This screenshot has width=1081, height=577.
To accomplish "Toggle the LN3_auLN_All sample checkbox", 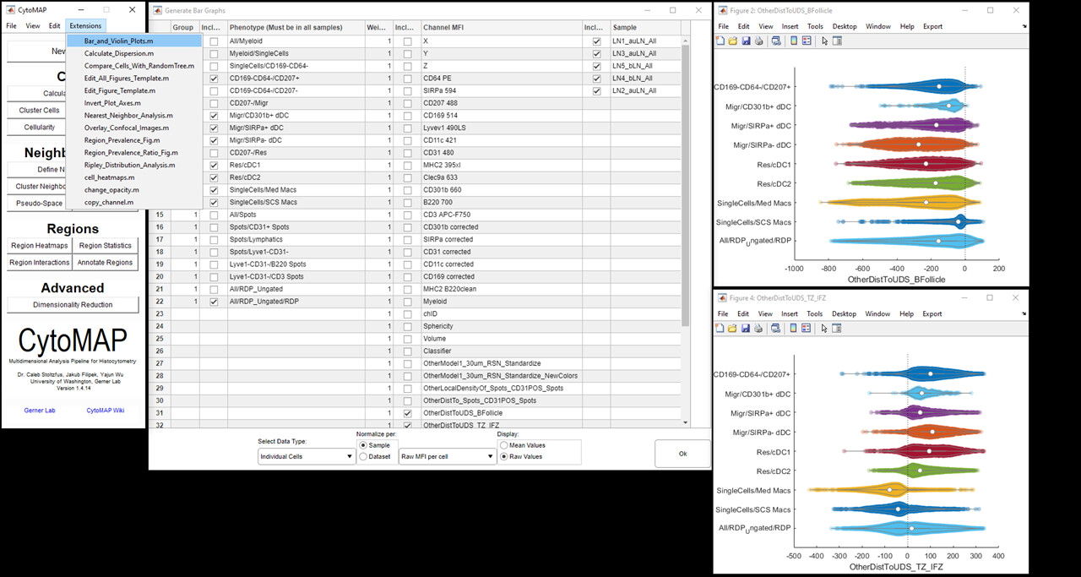I will (597, 52).
